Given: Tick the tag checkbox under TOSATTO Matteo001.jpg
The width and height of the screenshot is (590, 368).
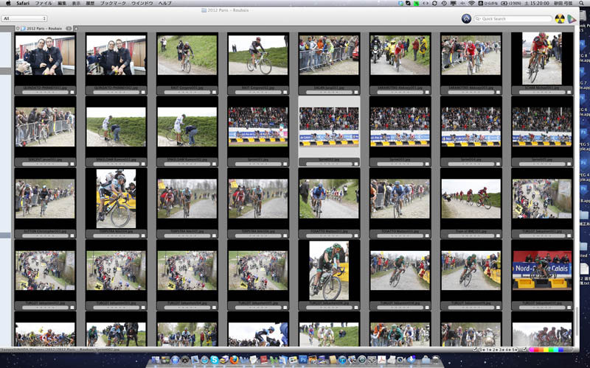Looking at the screenshot, I should pyautogui.click(x=356, y=236).
